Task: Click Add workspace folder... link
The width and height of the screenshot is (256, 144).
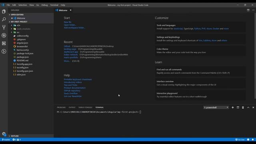Action: coord(74,28)
